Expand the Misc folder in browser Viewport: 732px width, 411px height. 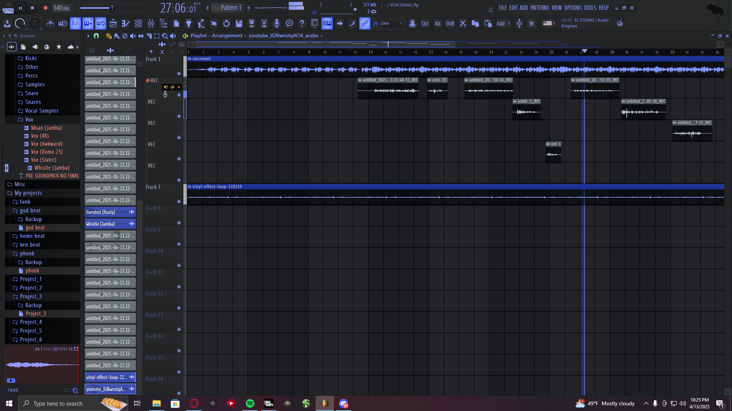[20, 184]
